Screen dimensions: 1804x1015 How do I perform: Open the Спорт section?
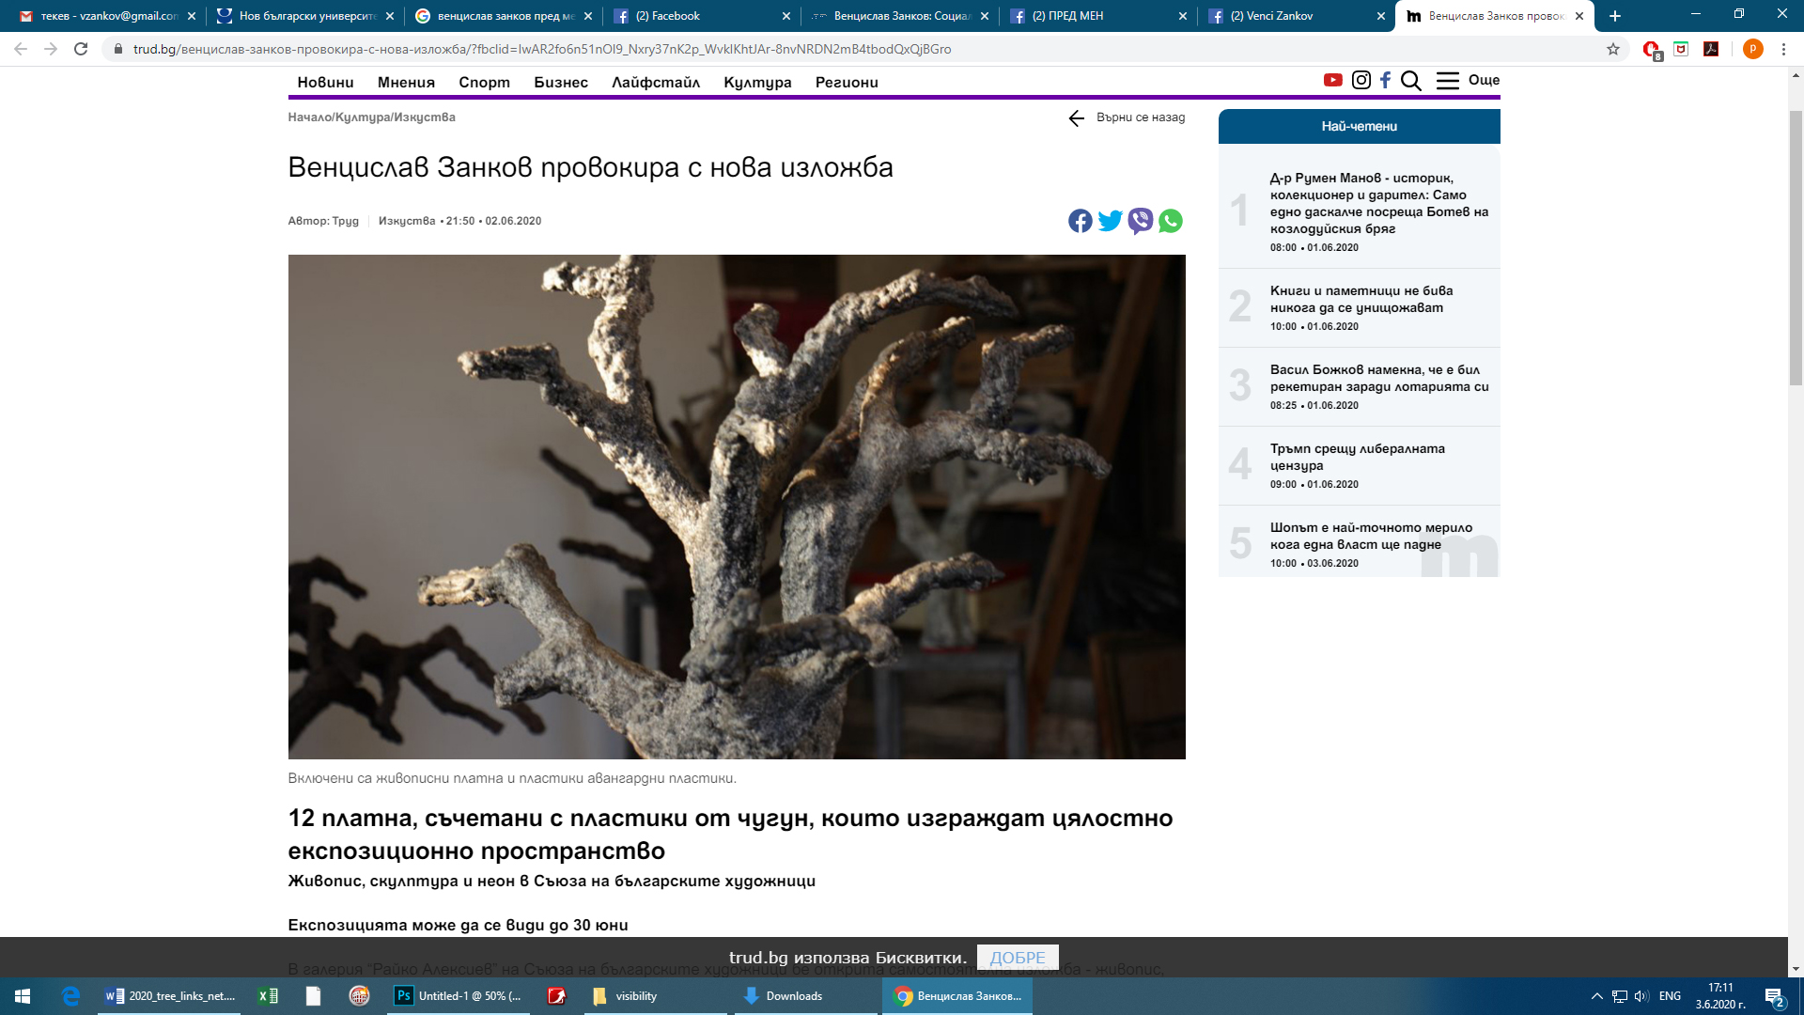[x=484, y=83]
